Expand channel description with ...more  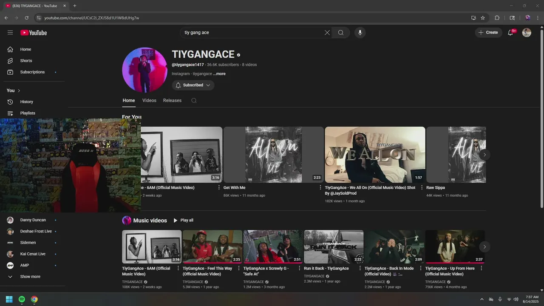click(x=219, y=74)
